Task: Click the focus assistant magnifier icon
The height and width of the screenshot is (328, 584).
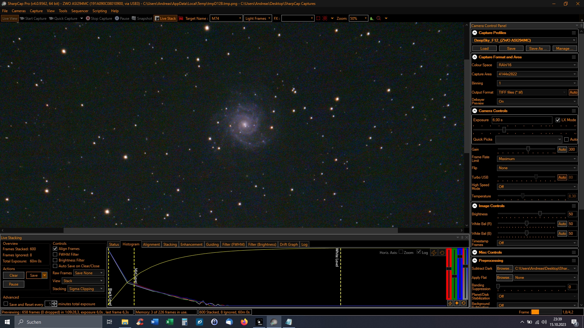Action: [379, 19]
